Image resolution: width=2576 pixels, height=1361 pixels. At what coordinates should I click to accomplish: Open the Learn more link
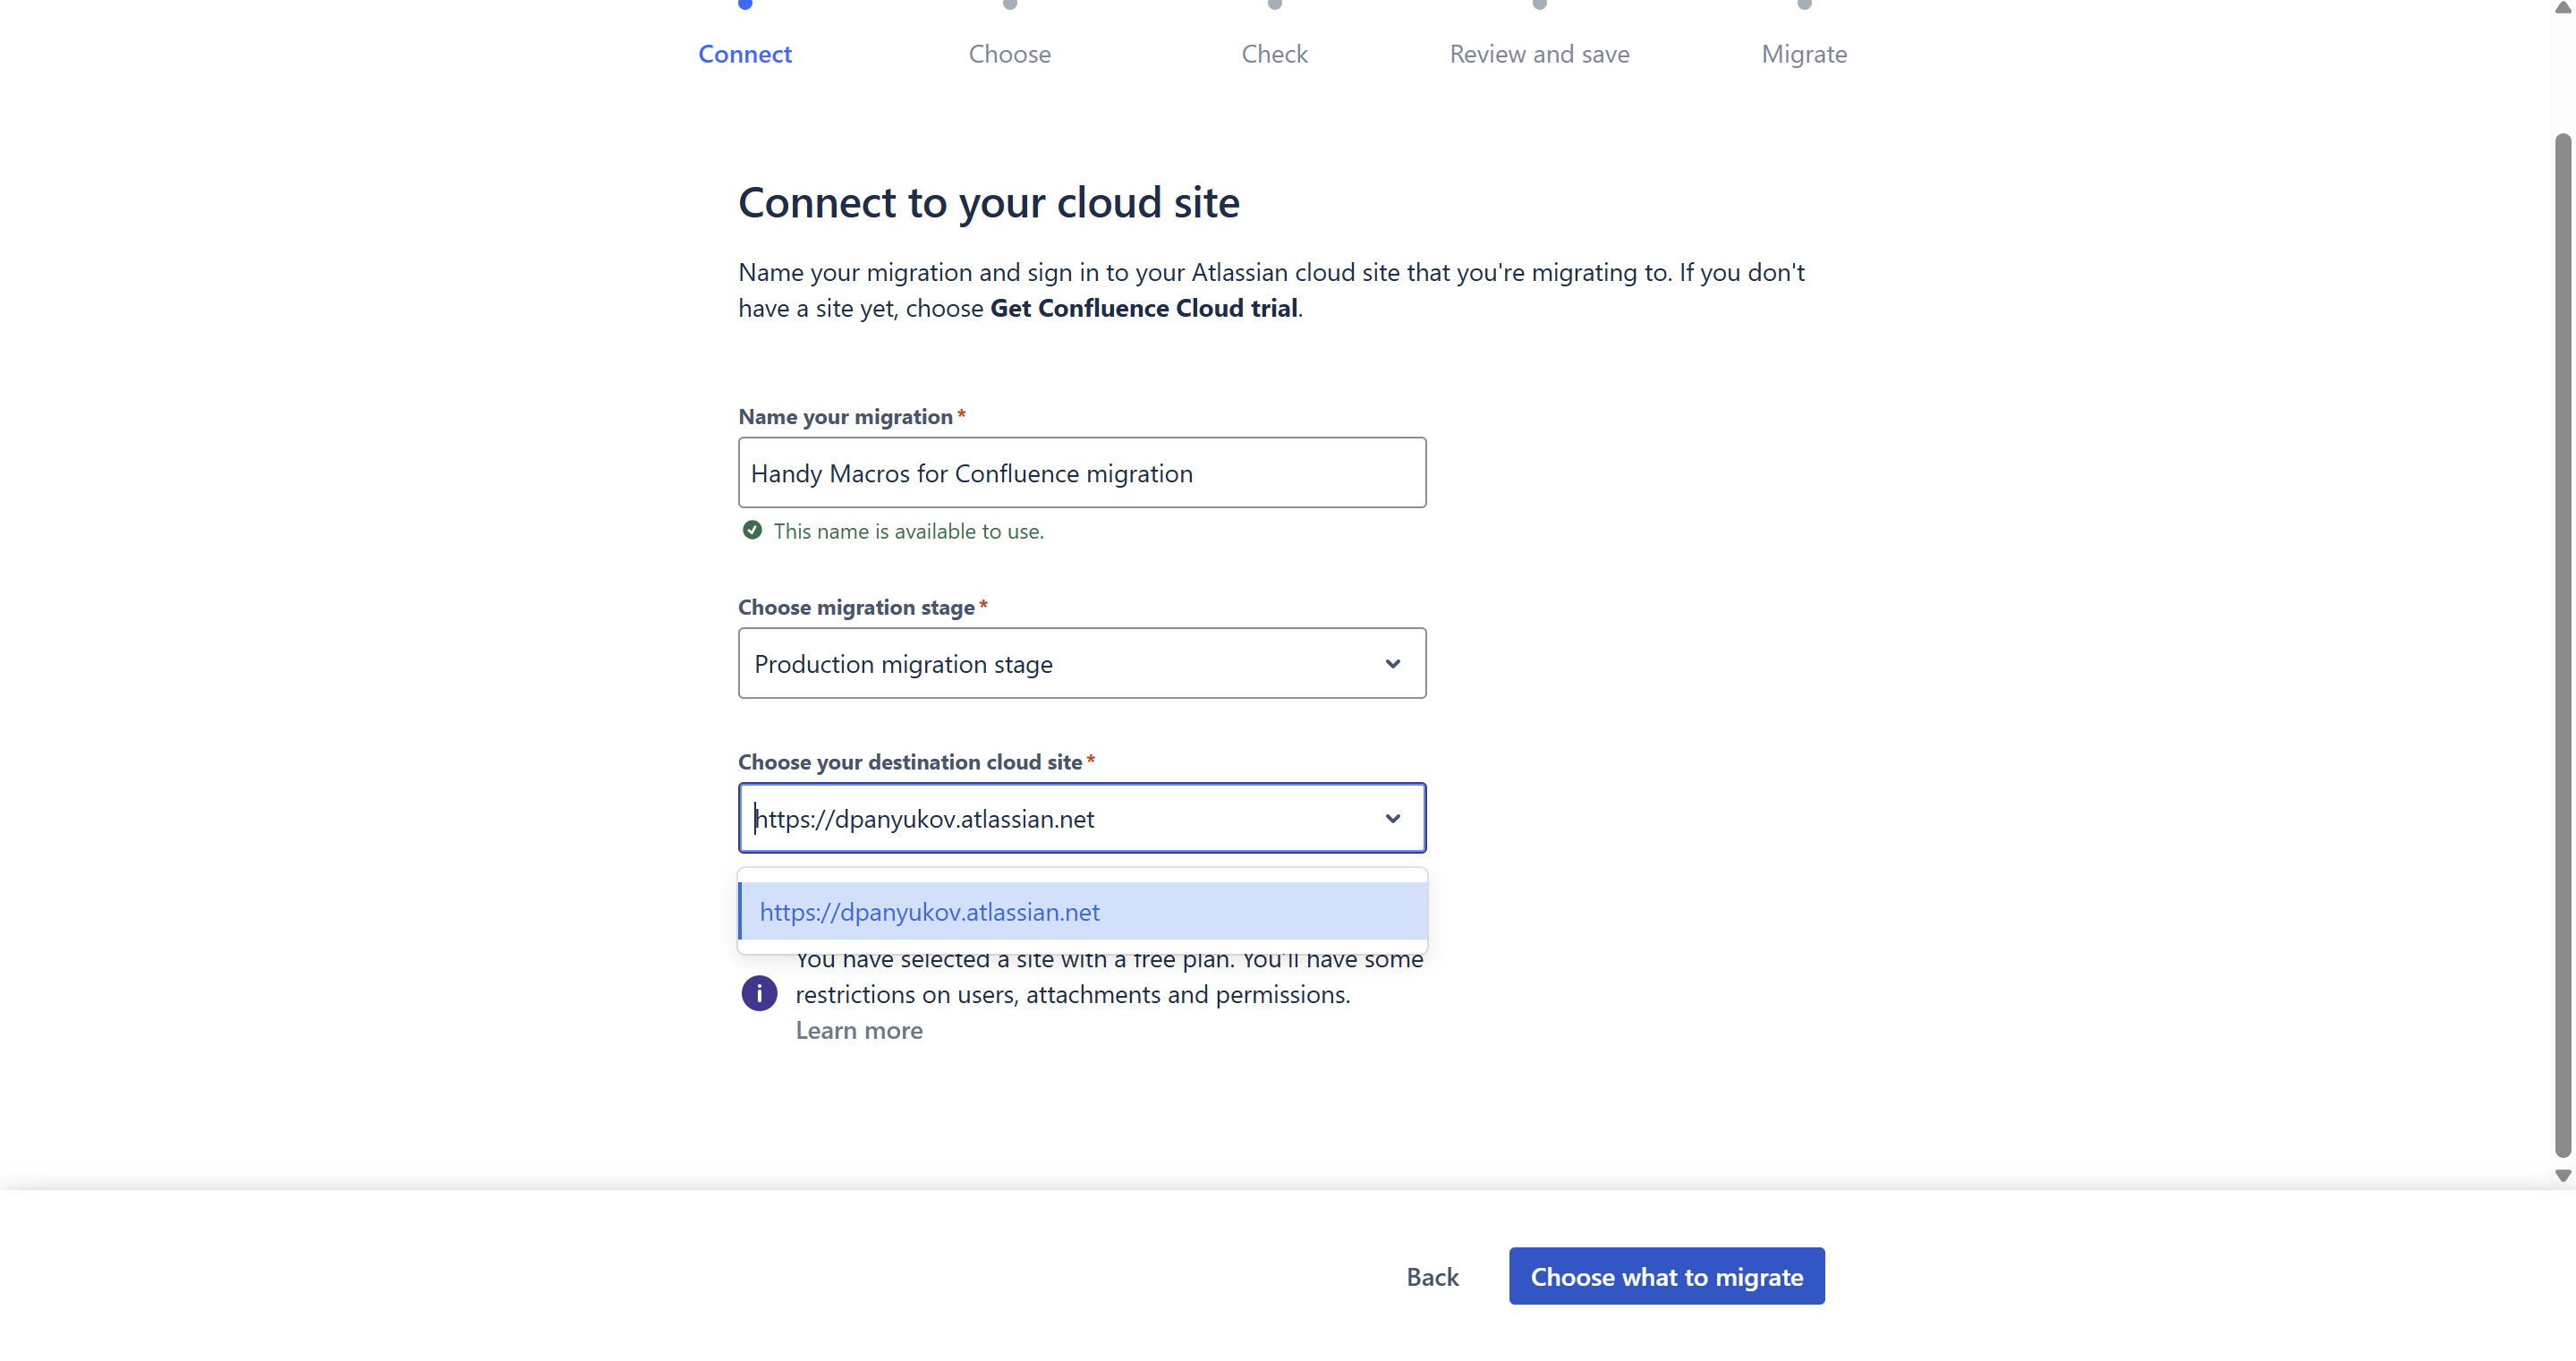click(859, 1030)
